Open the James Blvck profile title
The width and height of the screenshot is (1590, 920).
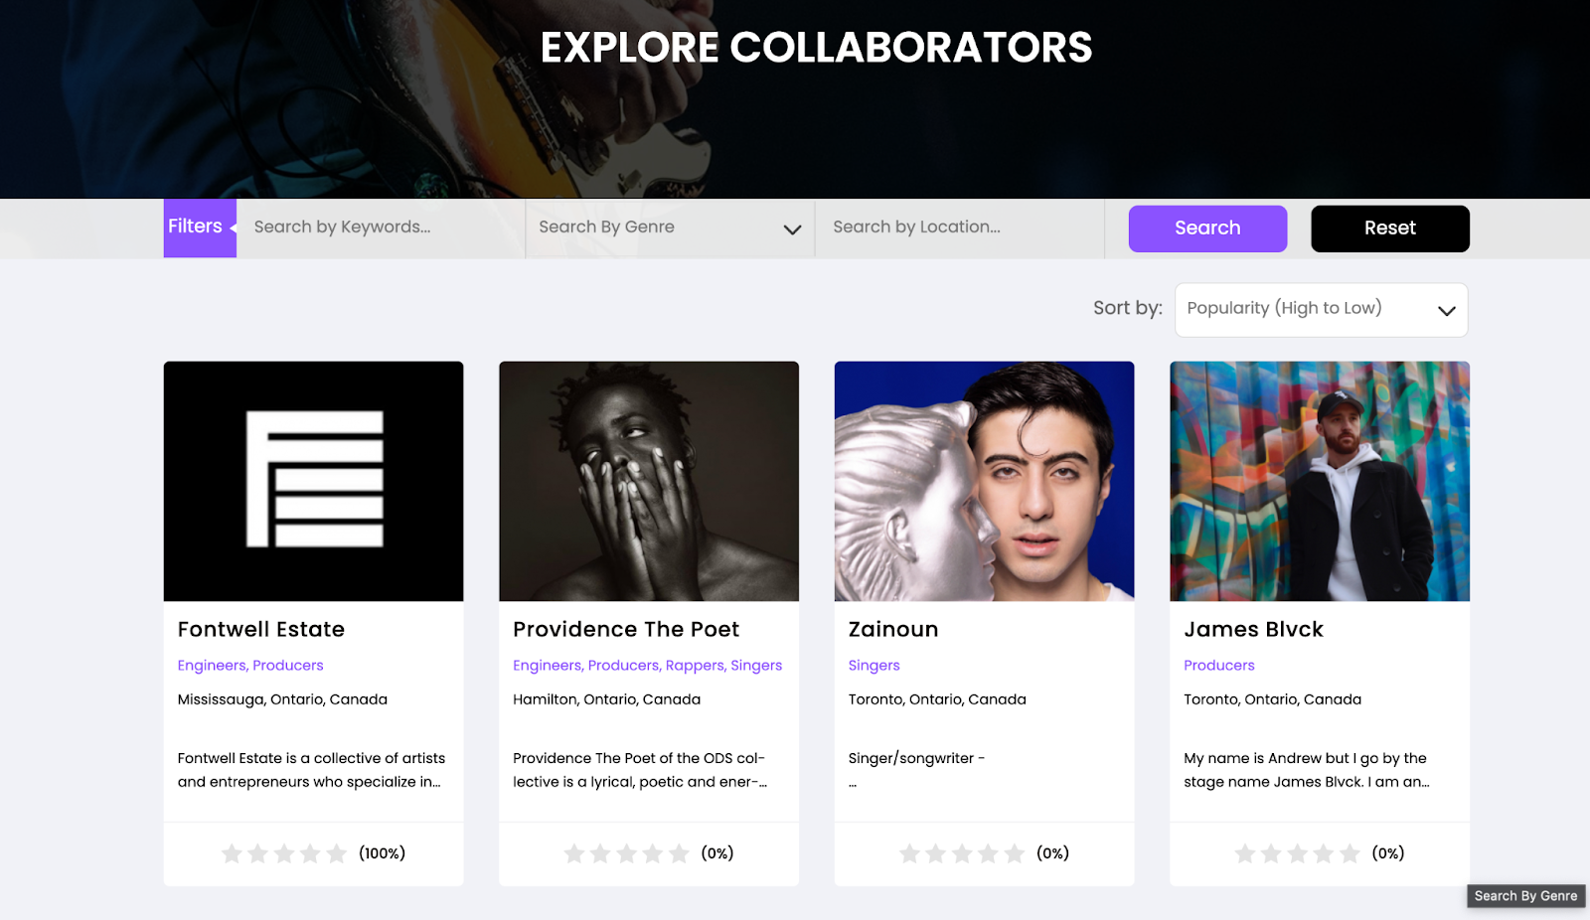click(x=1253, y=629)
